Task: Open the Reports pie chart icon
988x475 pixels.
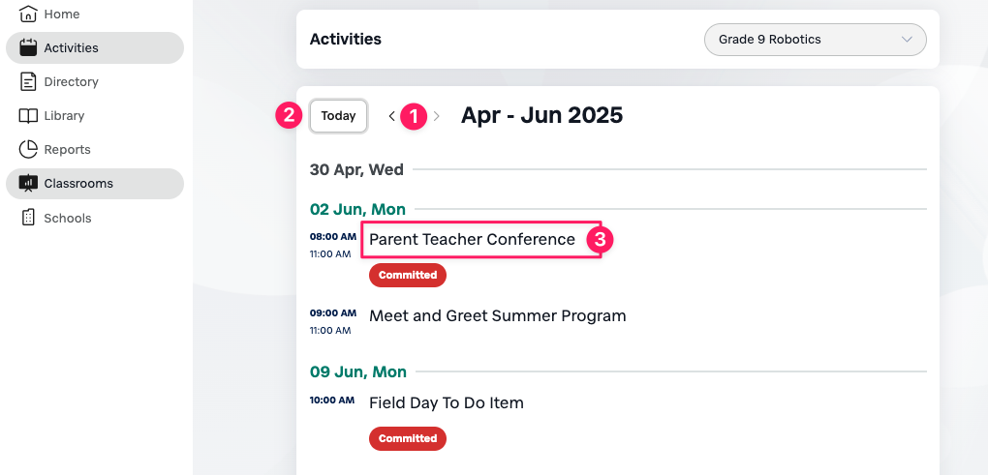Action: [28, 150]
